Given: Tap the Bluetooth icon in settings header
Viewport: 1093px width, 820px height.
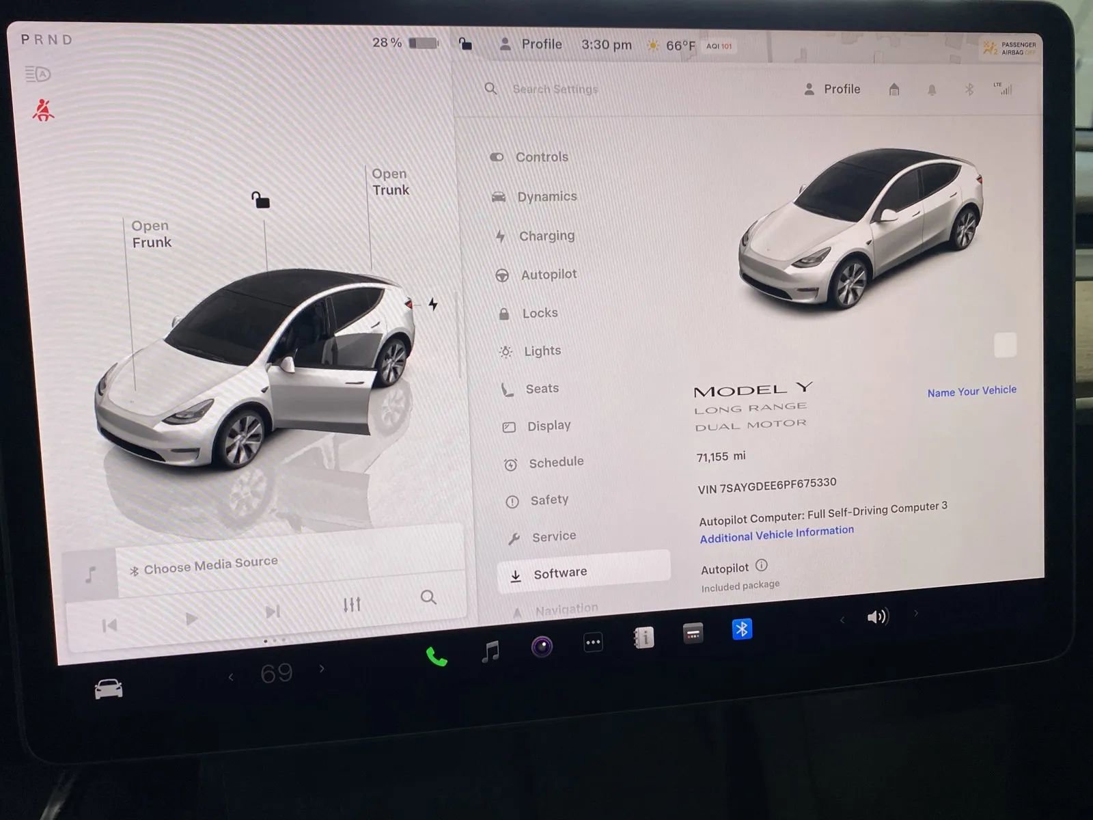Looking at the screenshot, I should [969, 90].
